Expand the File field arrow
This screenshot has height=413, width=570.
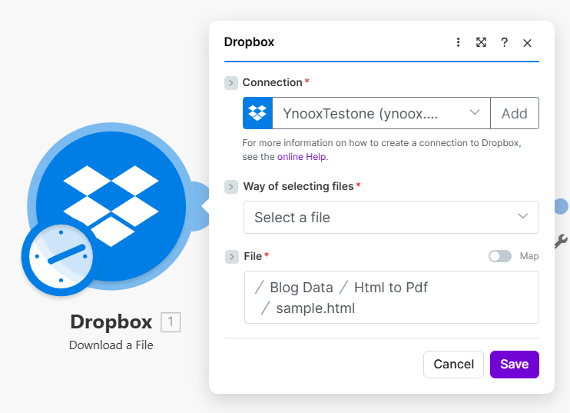[231, 256]
